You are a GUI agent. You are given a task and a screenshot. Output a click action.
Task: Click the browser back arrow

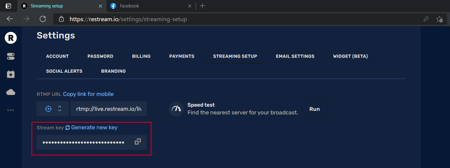(10, 19)
